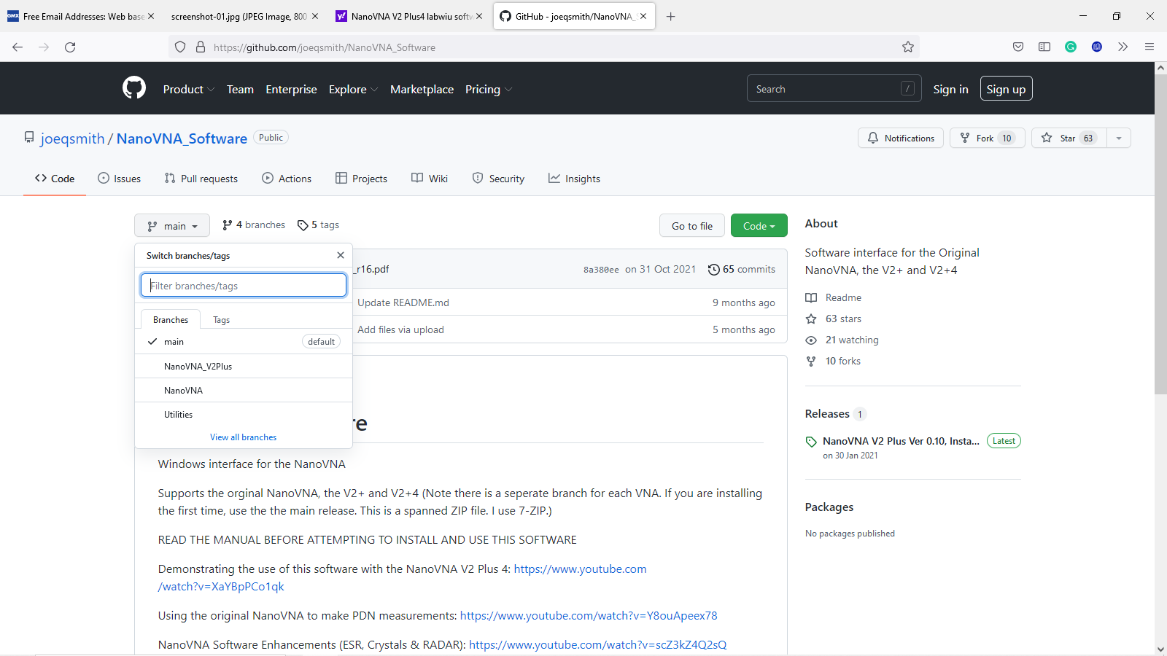Expand the Pricing menu
This screenshot has width=1167, height=656.
point(489,89)
